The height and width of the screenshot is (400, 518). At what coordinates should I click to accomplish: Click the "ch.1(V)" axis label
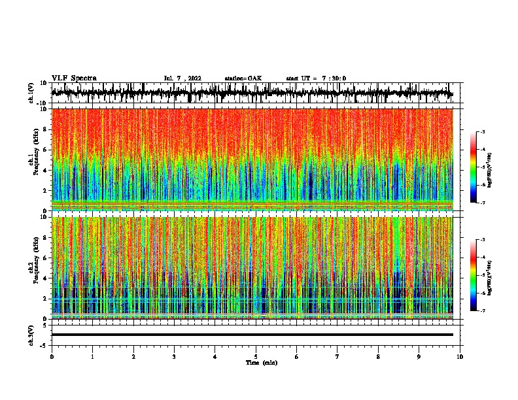[31, 93]
